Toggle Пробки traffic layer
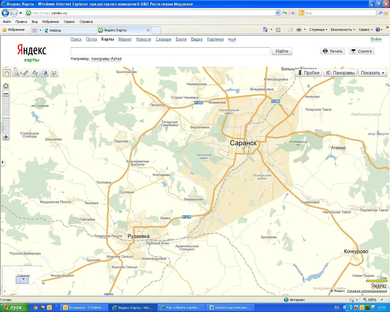This screenshot has height=312, width=390. (x=308, y=73)
